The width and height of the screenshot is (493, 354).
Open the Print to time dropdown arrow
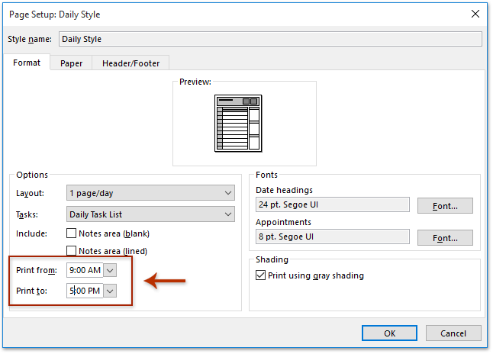pos(110,291)
